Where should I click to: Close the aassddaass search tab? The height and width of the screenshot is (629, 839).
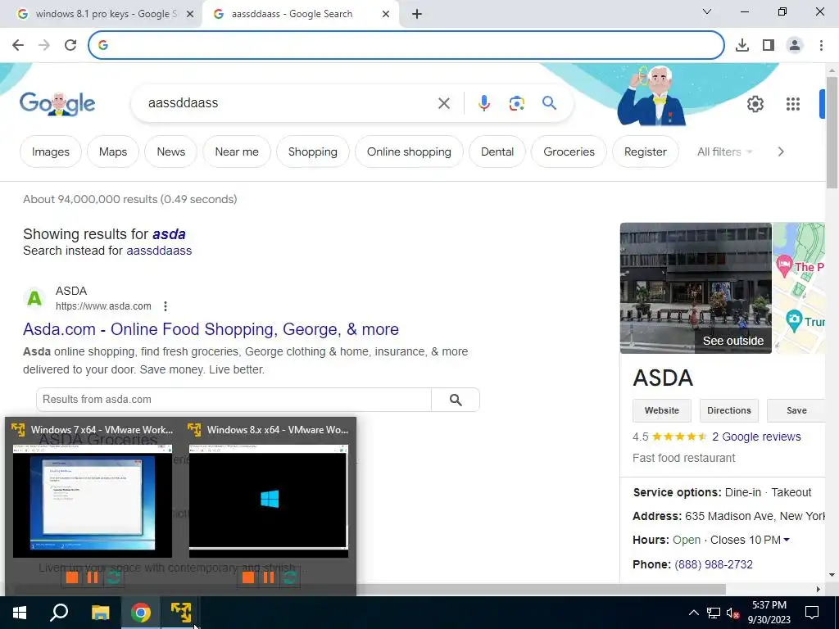click(386, 15)
